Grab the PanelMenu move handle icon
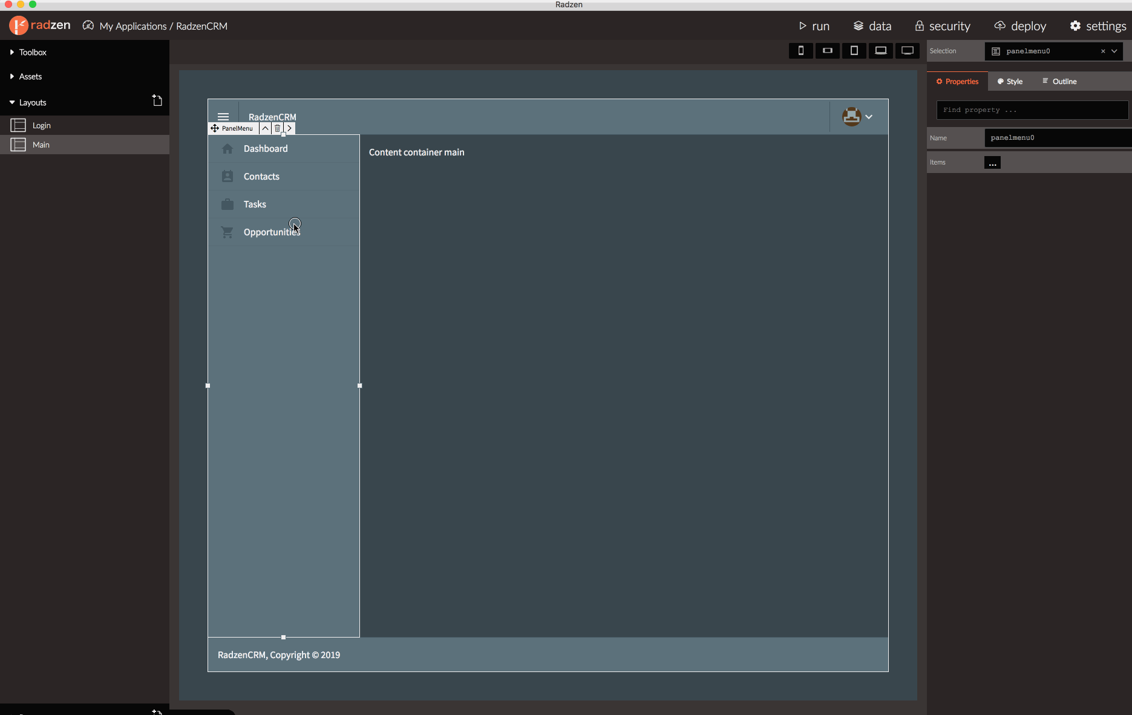The image size is (1132, 715). pos(215,128)
